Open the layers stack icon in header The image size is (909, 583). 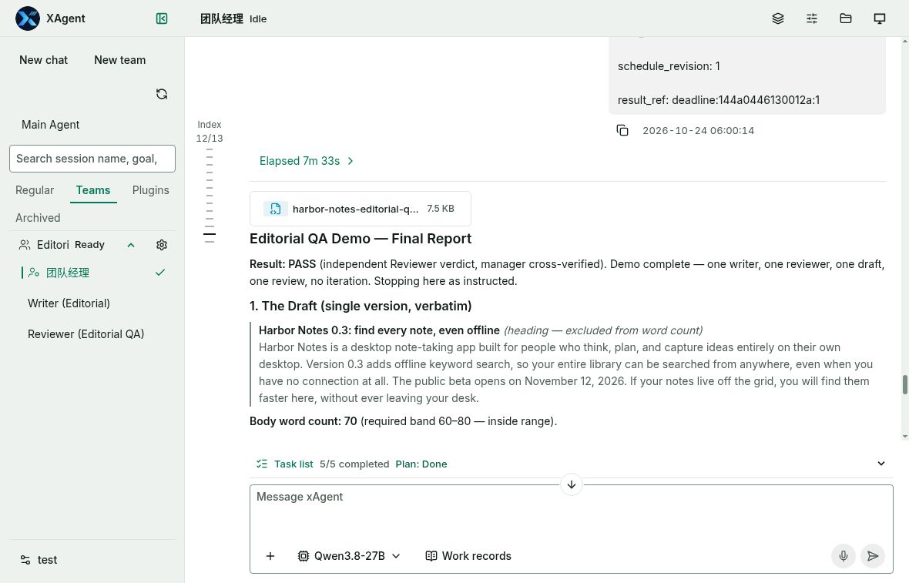click(778, 18)
